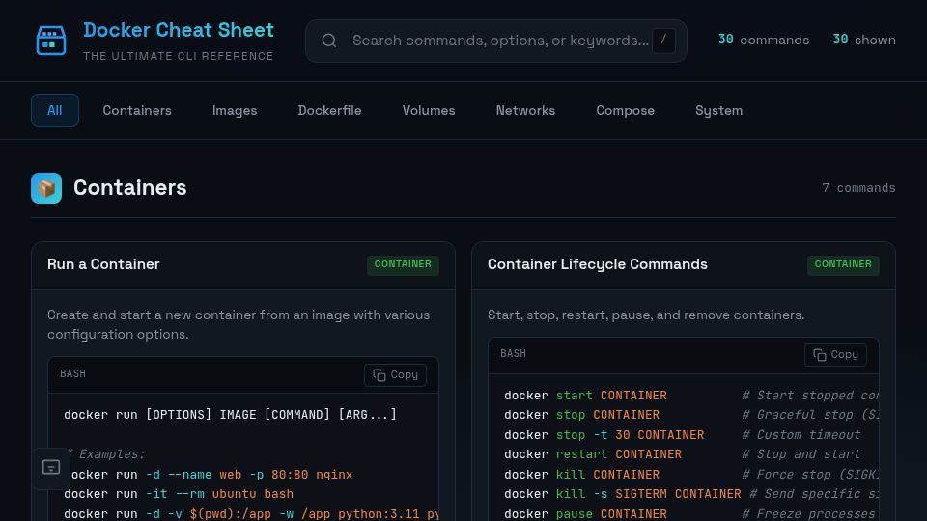The height and width of the screenshot is (521, 927).
Task: Click the '7 commands' section count
Action: tap(858, 188)
